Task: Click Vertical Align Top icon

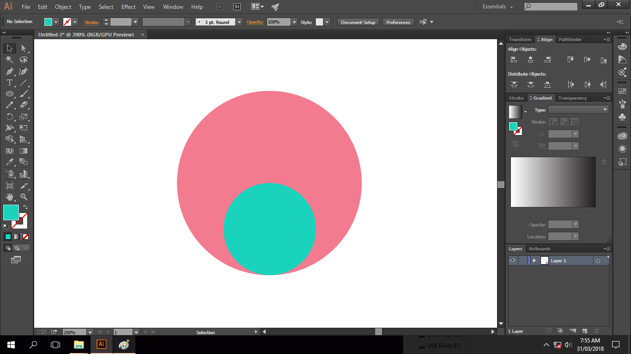Action: pos(570,59)
